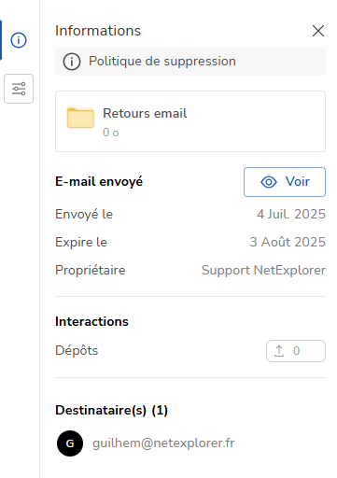This screenshot has height=478, width=337.
Task: Click the upload arrow icon in Dépôts
Action: 279,351
